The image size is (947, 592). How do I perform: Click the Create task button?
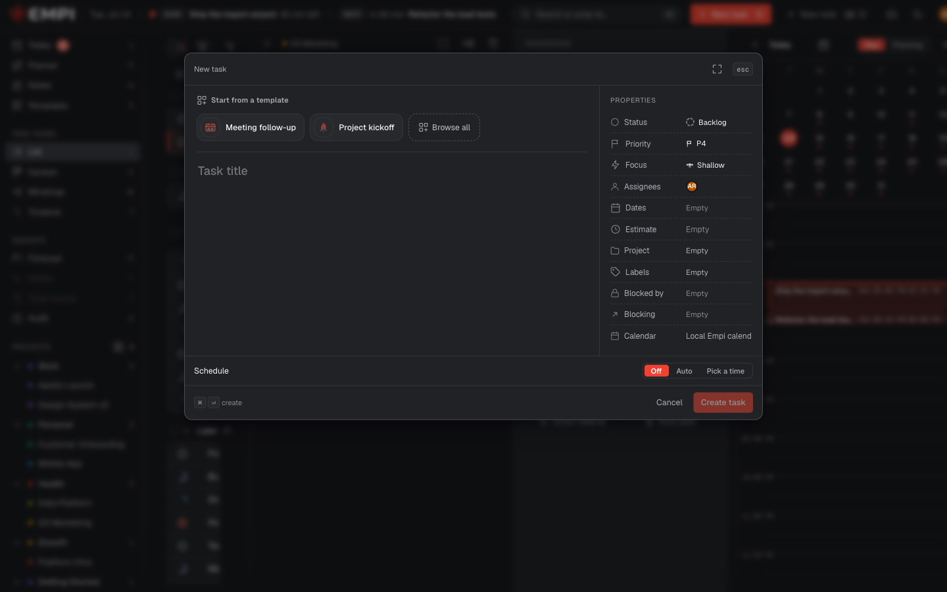(723, 403)
